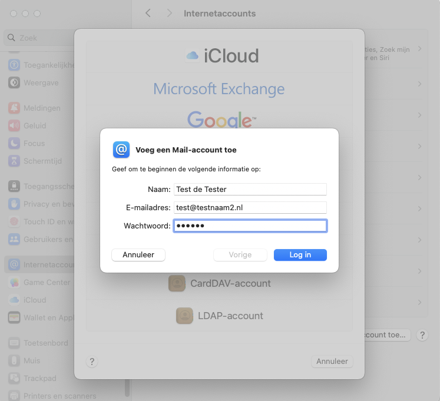440x401 pixels.
Task: Choose the Microsoft Exchange account option
Action: (219, 89)
